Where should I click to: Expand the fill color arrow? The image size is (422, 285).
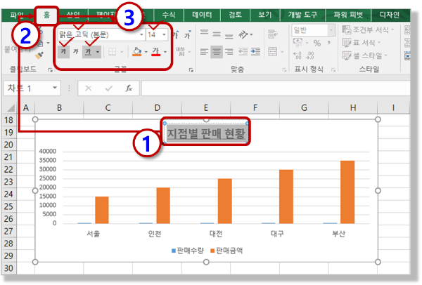(146, 51)
